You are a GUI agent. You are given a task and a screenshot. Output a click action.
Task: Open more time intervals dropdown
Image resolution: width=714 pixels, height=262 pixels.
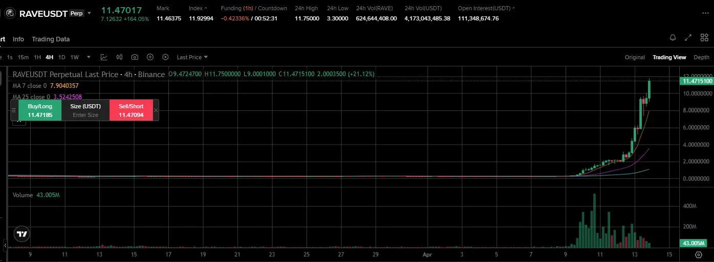click(x=88, y=57)
